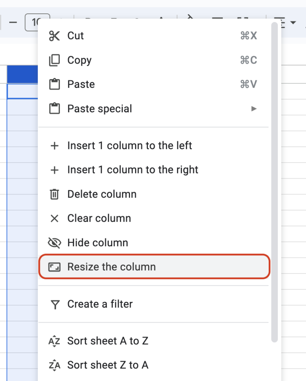The image size is (306, 381).
Task: Click the Sort A to Z icon
Action: [x=54, y=341]
